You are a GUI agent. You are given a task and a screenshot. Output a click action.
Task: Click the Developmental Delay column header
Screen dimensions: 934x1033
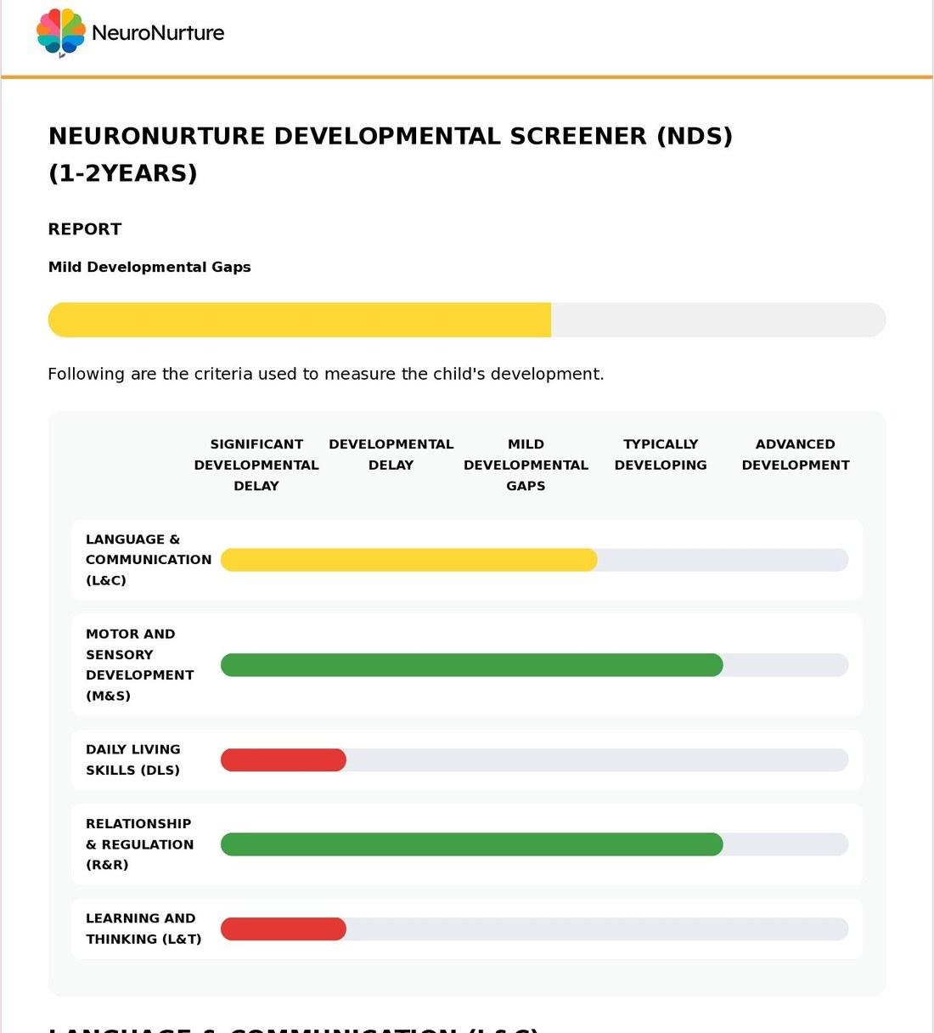pos(391,454)
